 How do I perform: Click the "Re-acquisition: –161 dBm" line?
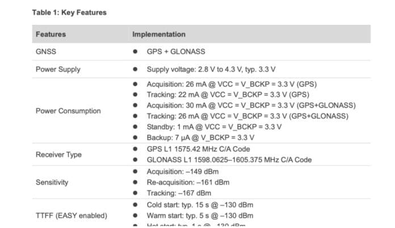click(x=188, y=182)
